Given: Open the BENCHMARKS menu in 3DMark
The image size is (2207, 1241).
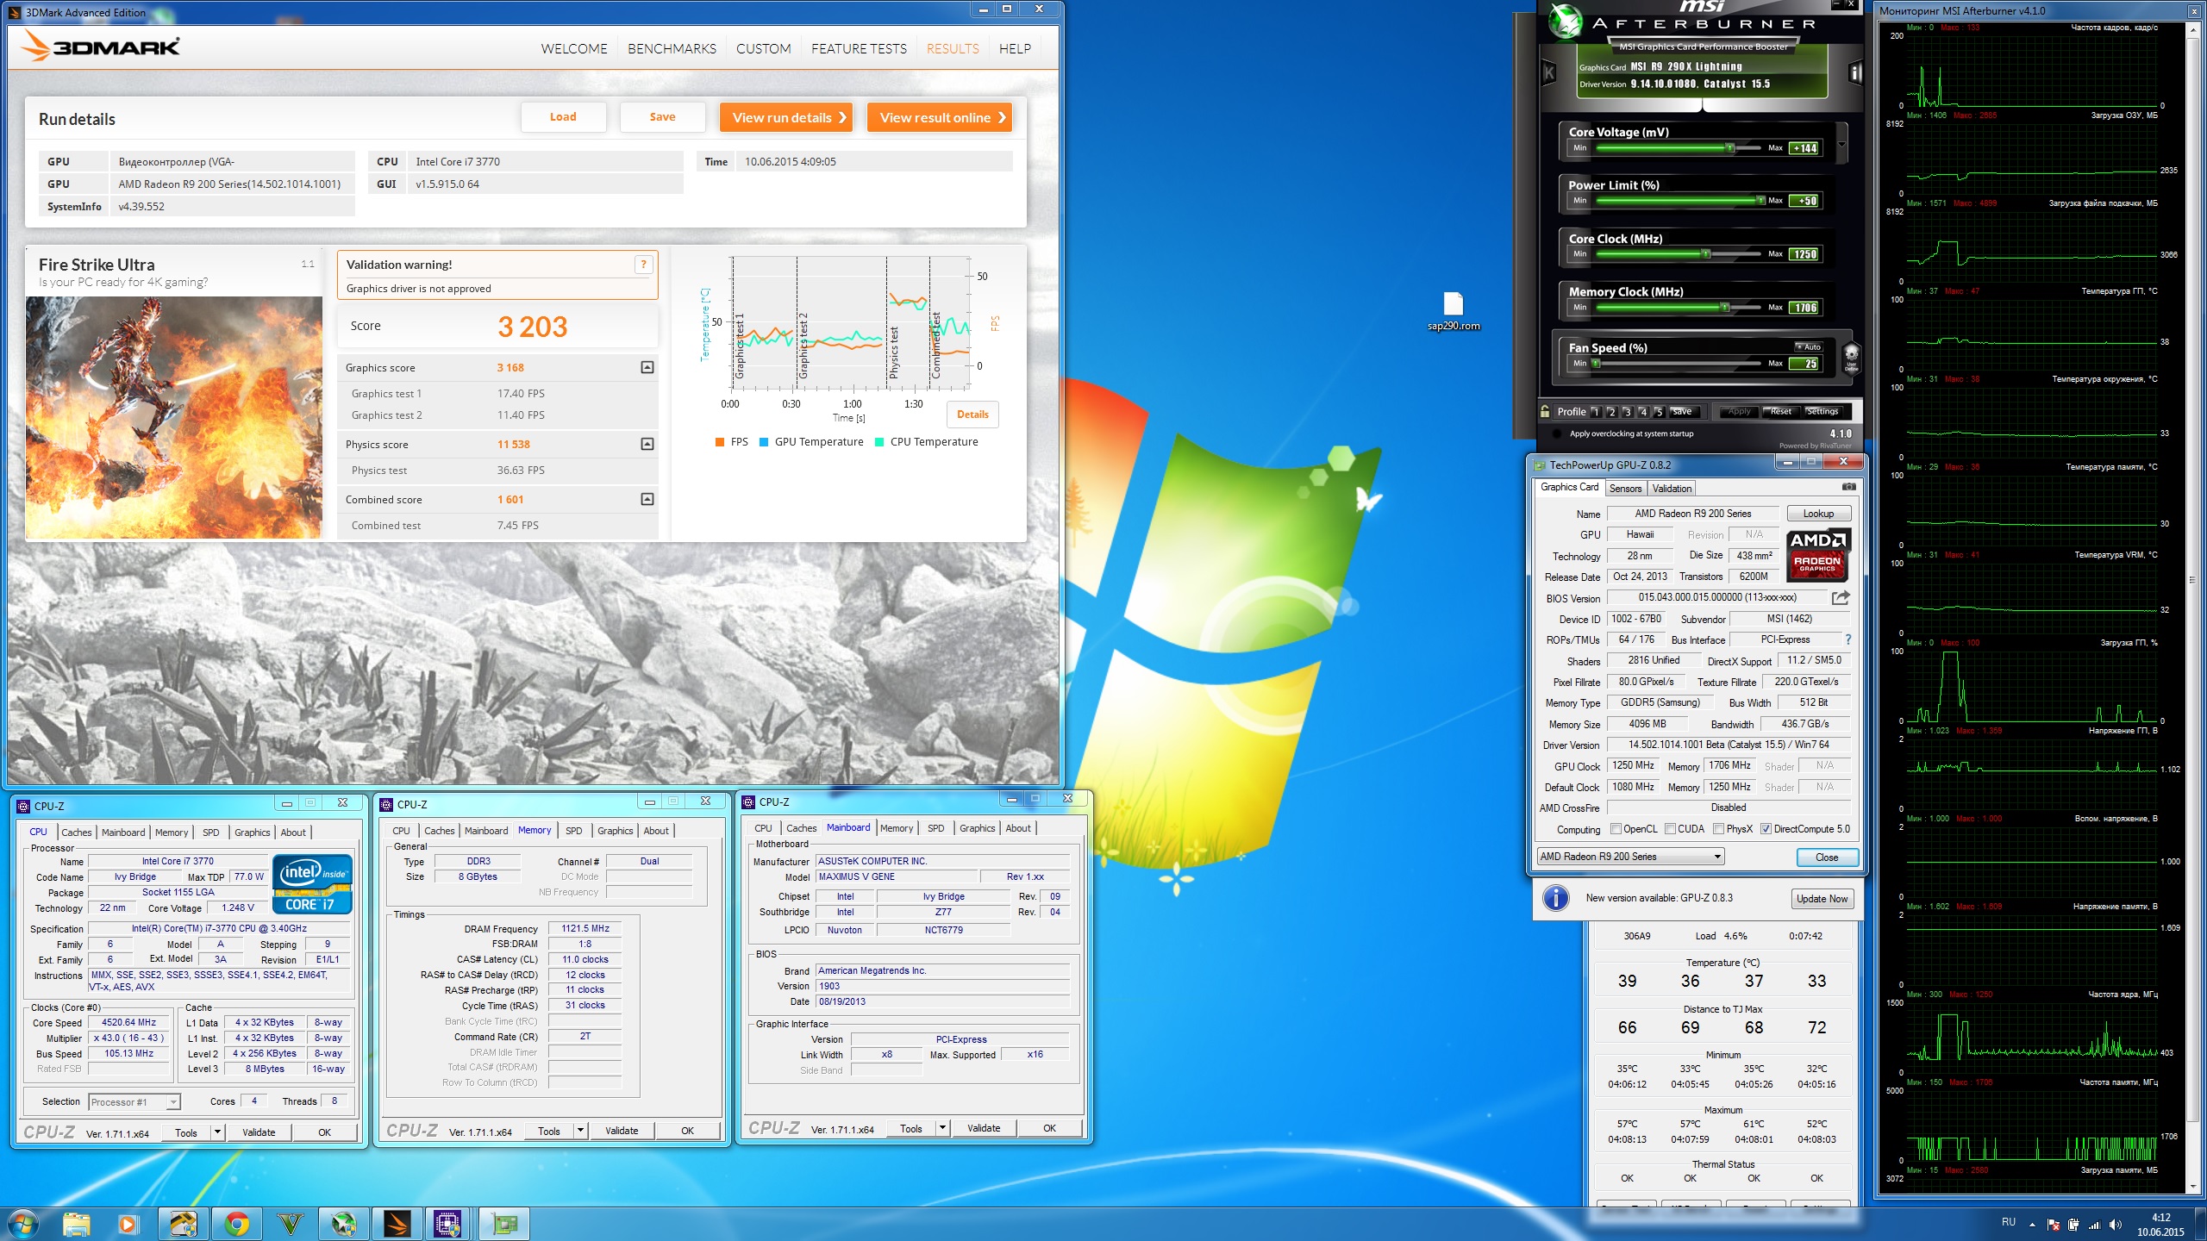Looking at the screenshot, I should click(672, 49).
